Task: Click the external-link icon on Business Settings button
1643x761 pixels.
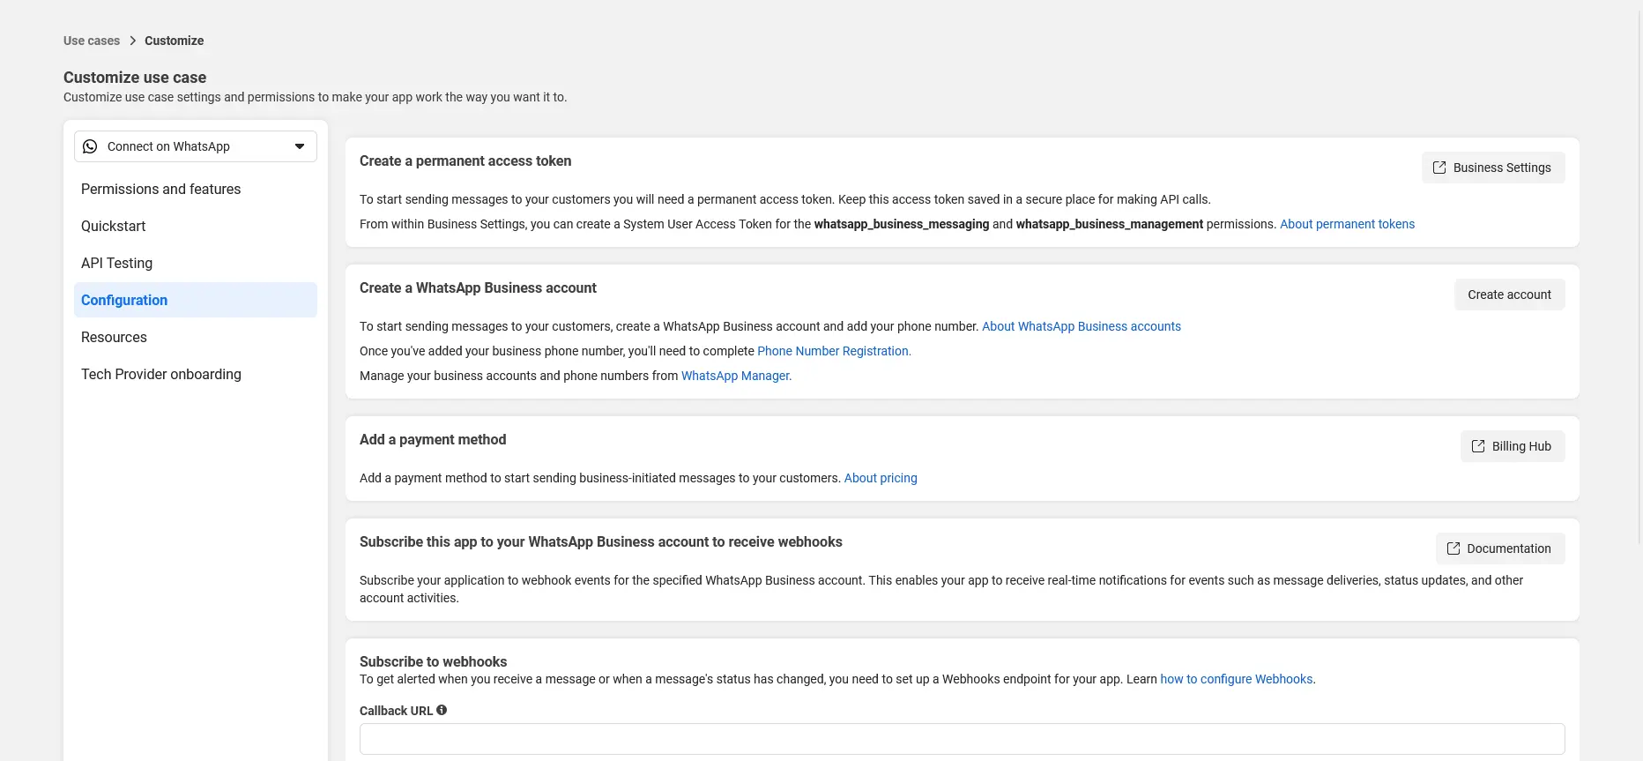Action: [x=1439, y=168]
